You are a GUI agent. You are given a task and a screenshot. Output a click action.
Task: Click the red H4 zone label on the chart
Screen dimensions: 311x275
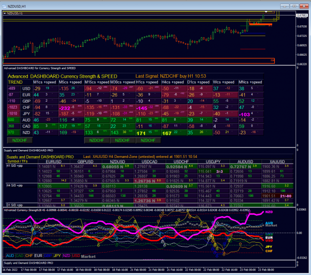pyautogui.click(x=272, y=60)
